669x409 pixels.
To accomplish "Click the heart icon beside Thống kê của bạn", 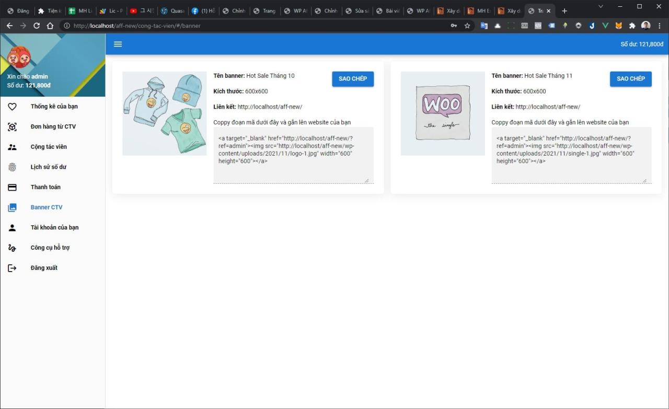I will [12, 106].
